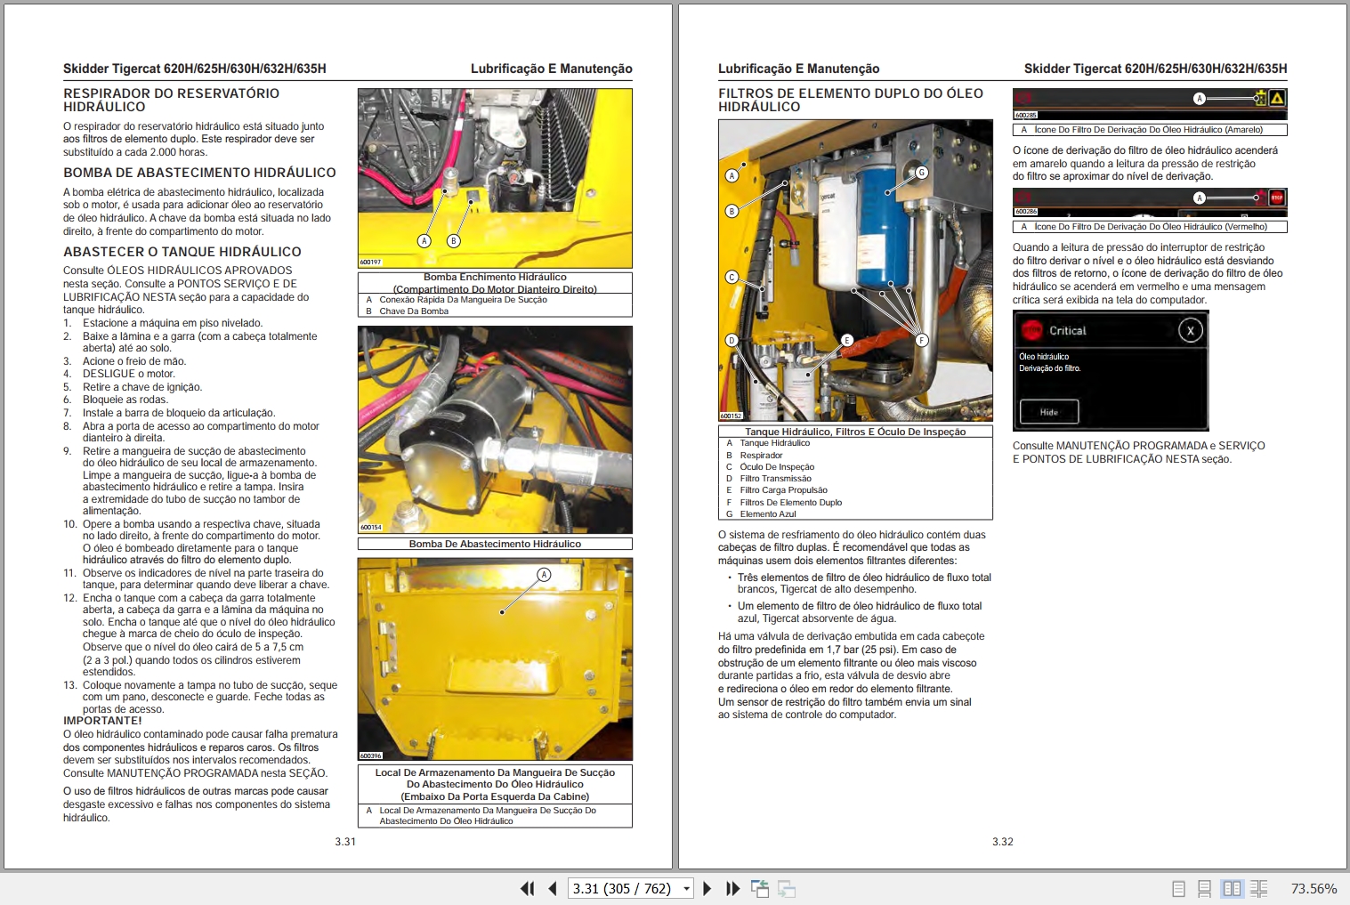Jump to the last page

732,888
